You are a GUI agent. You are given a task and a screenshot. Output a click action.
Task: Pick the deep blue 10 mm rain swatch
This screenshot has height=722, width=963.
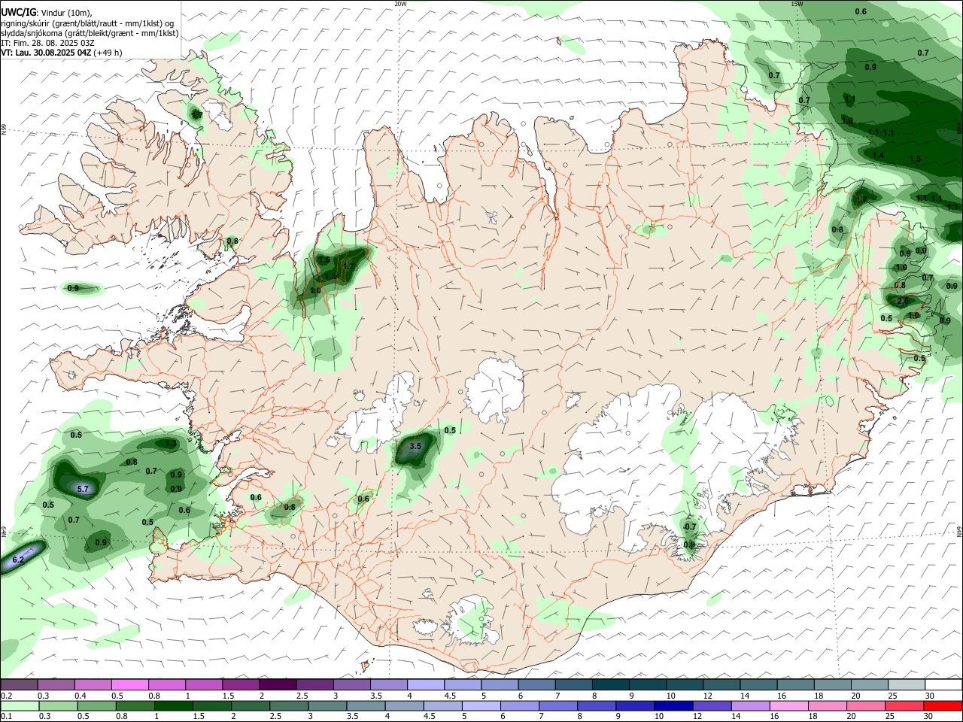pyautogui.click(x=672, y=705)
